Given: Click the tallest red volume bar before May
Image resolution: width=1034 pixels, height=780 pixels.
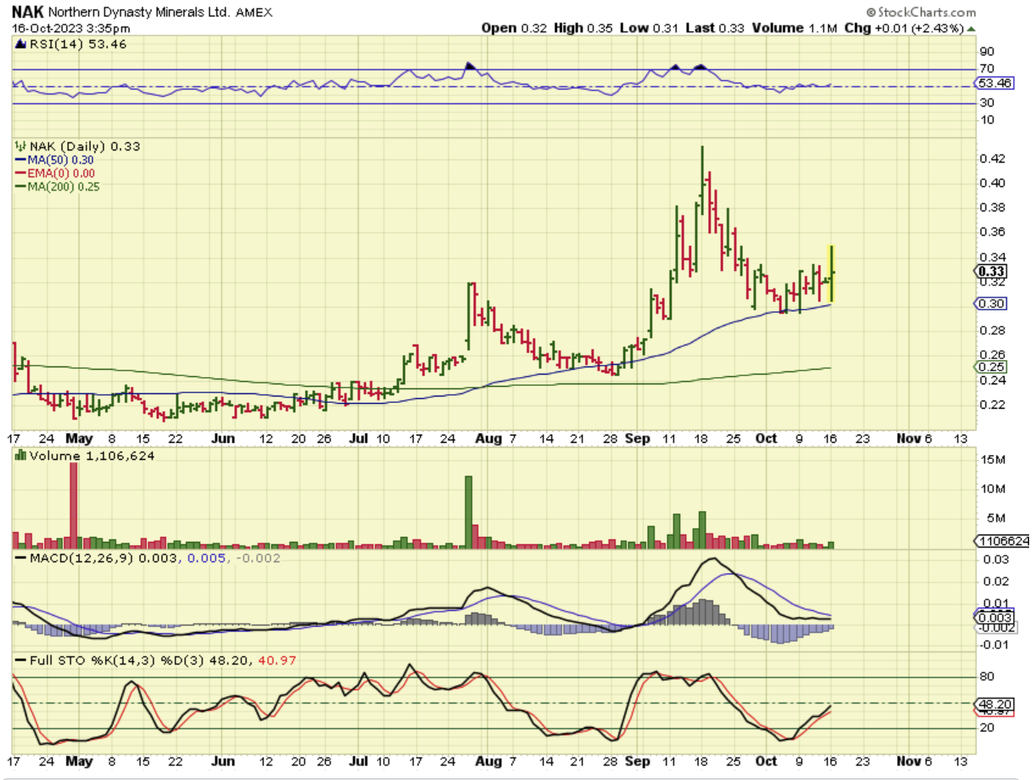Looking at the screenshot, I should pyautogui.click(x=73, y=507).
